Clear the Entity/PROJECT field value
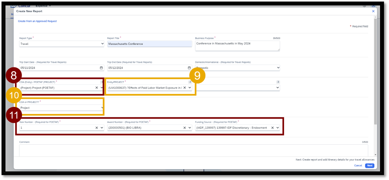Image resolution: width=389 pixels, height=180 pixels. point(185,88)
